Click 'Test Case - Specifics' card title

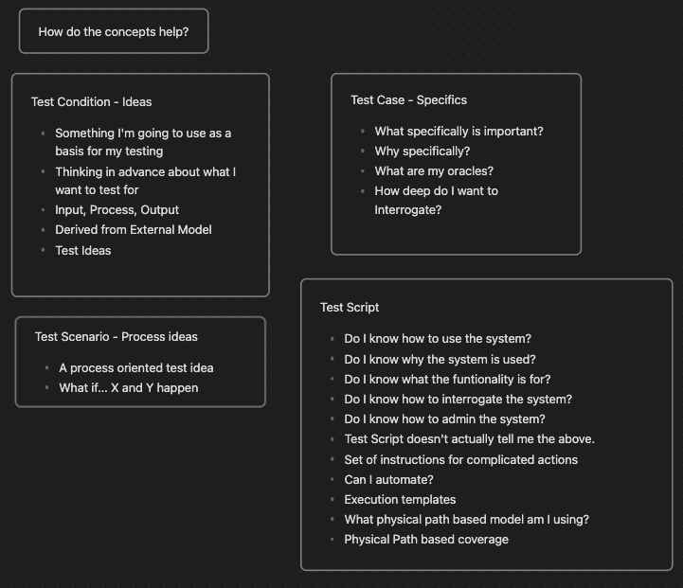click(x=408, y=100)
